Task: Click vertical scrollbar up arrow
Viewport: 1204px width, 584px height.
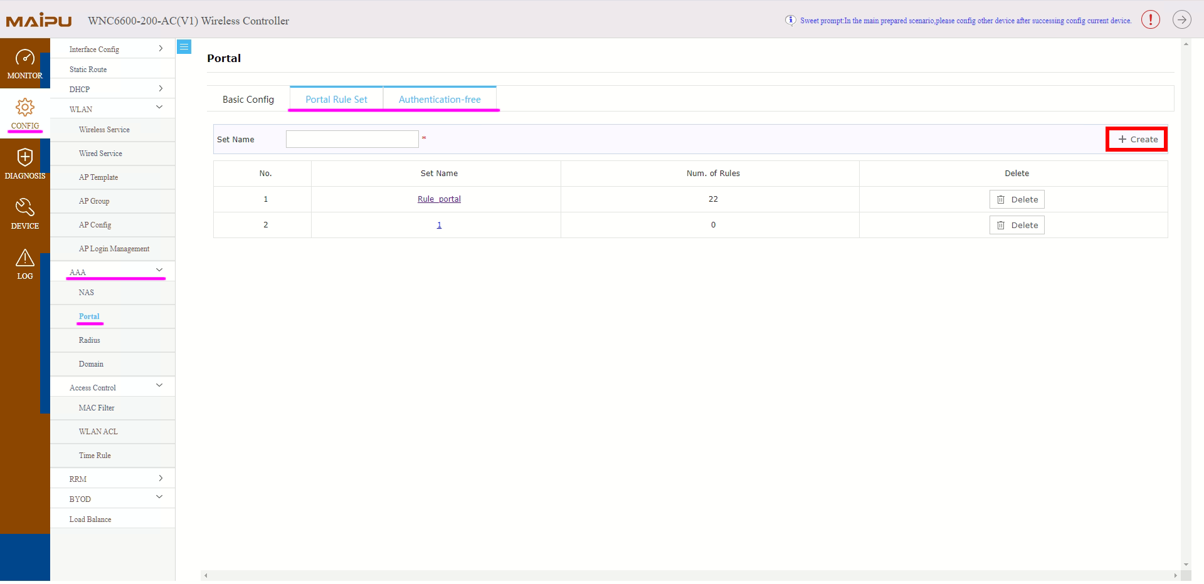Action: pos(1185,44)
